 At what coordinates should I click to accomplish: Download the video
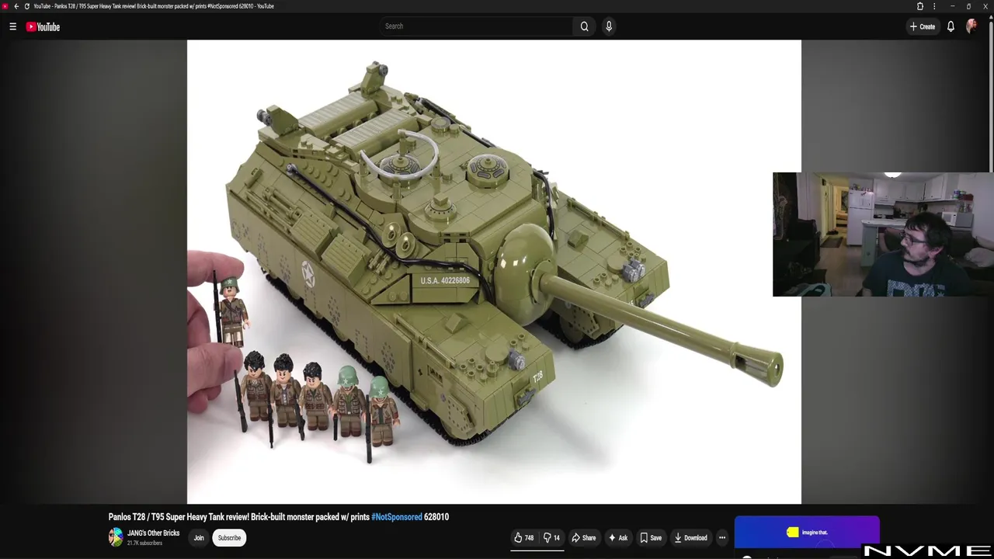tap(690, 537)
